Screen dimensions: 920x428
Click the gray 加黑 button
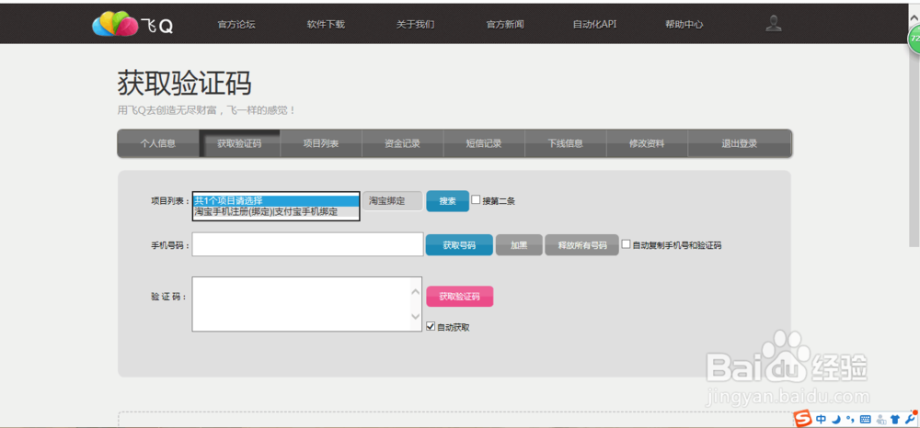click(519, 245)
